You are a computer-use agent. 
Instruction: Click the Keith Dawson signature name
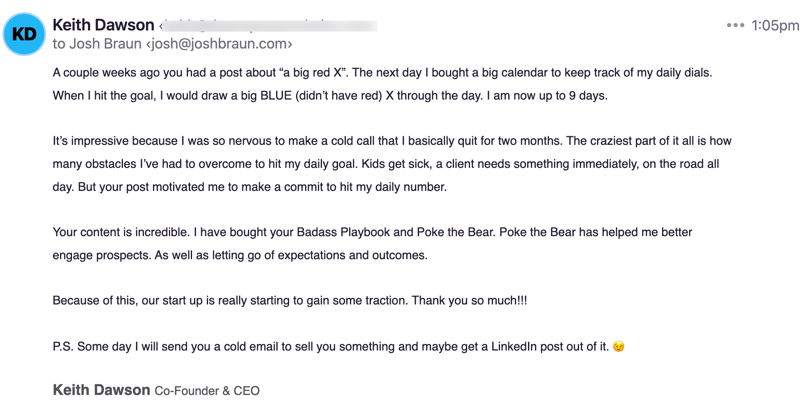tap(102, 390)
